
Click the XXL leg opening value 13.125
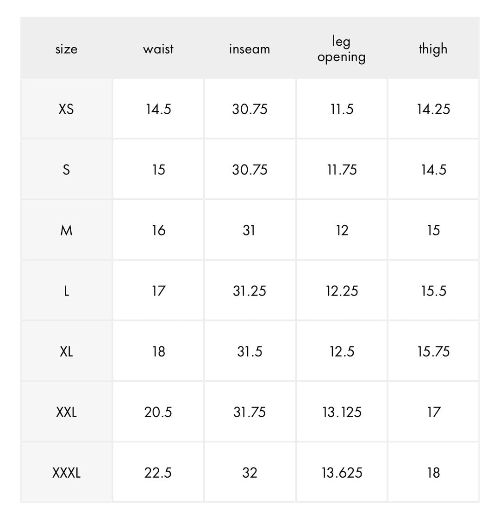(342, 412)
